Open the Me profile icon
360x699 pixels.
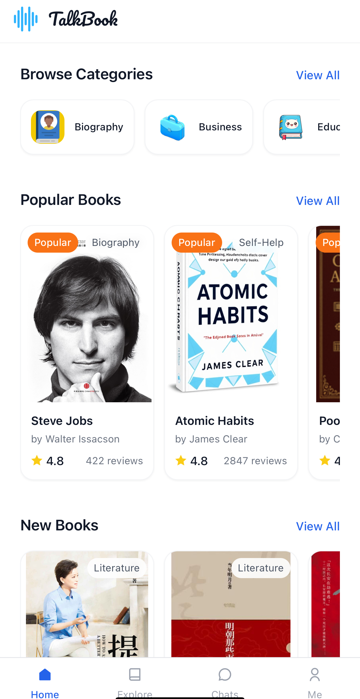pos(315,675)
